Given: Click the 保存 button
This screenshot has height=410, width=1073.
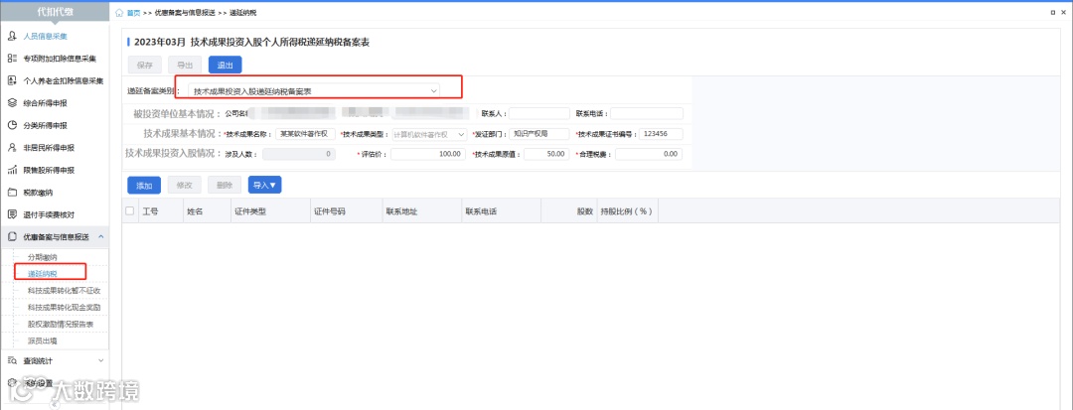Looking at the screenshot, I should pos(144,65).
